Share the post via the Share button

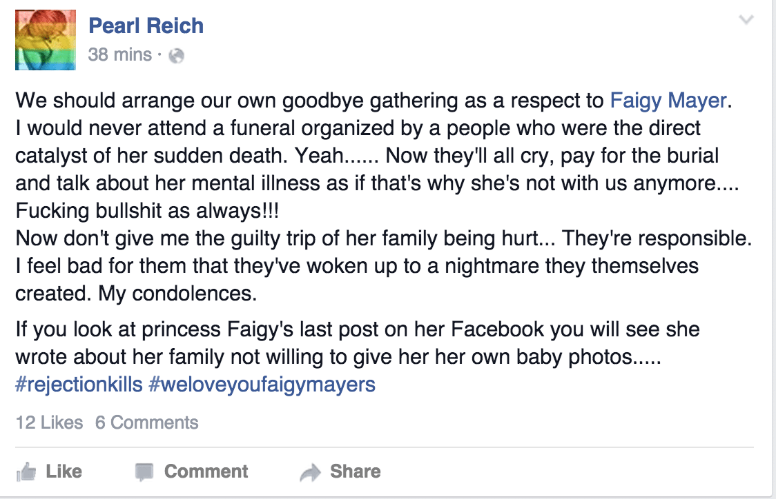[x=355, y=471]
